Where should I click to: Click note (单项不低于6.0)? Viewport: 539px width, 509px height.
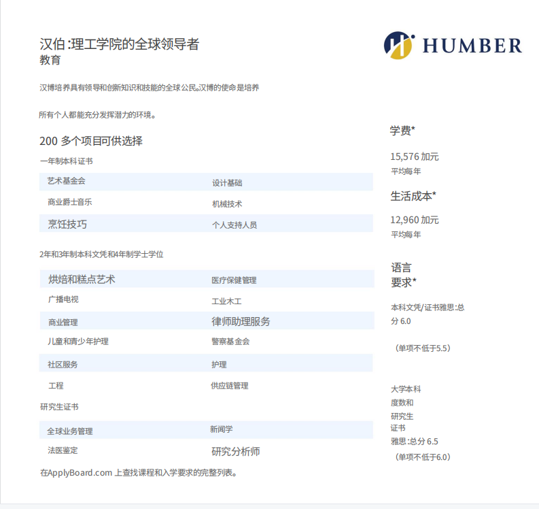point(423,457)
